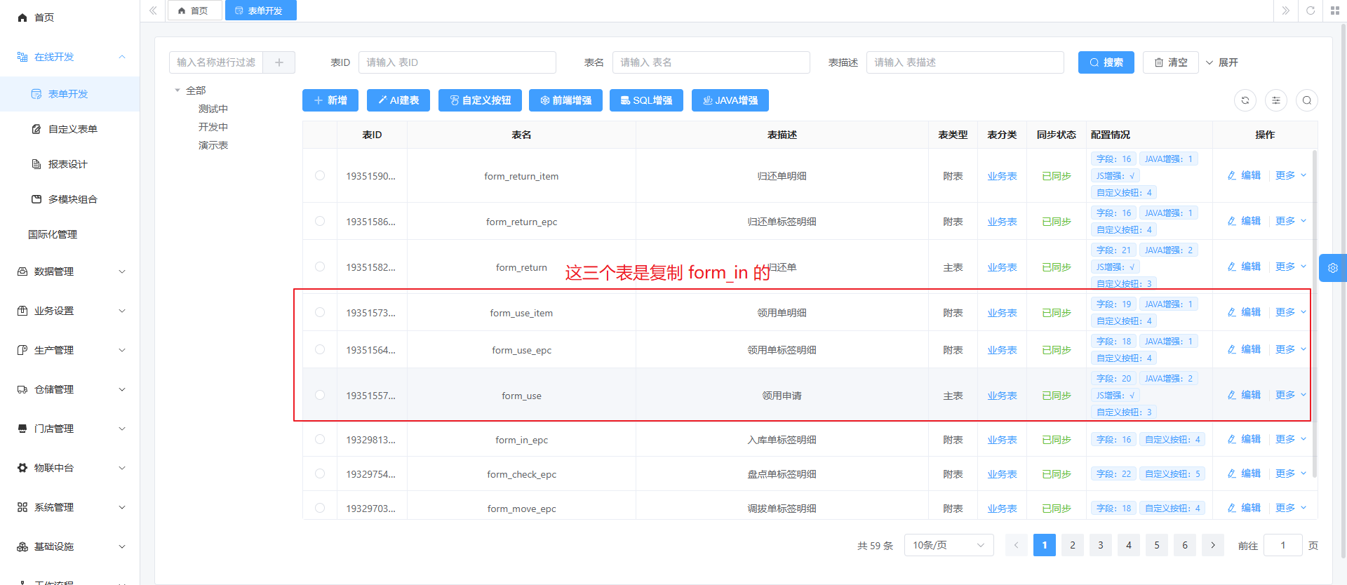The height and width of the screenshot is (585, 1347).
Task: Open column settings icon above table
Action: point(1276,100)
